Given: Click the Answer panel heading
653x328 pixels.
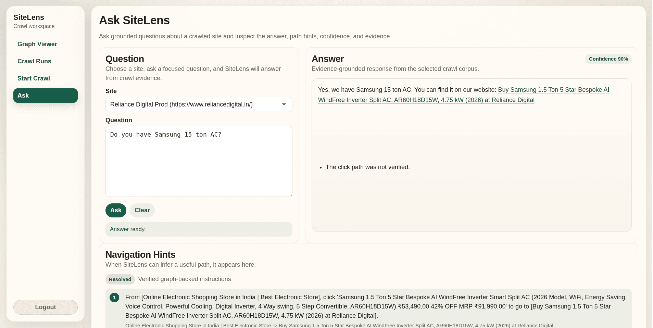Looking at the screenshot, I should click(x=328, y=59).
